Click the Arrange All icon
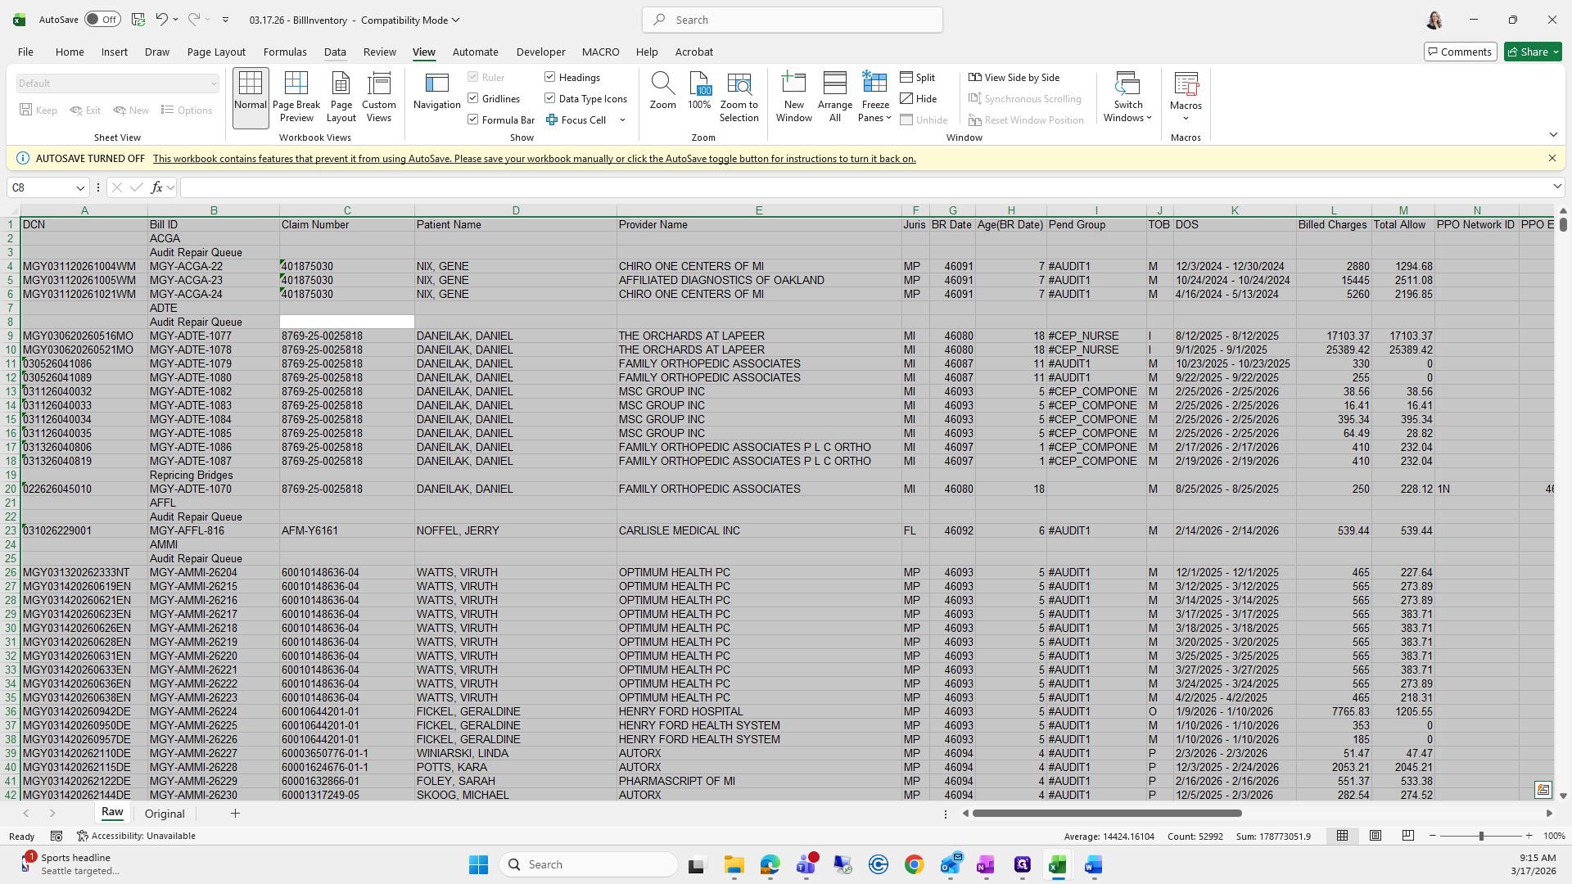The height and width of the screenshot is (884, 1572). [x=834, y=97]
